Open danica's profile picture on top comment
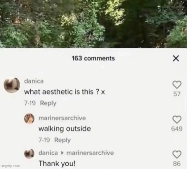This screenshot has width=187, height=169. click(x=12, y=85)
